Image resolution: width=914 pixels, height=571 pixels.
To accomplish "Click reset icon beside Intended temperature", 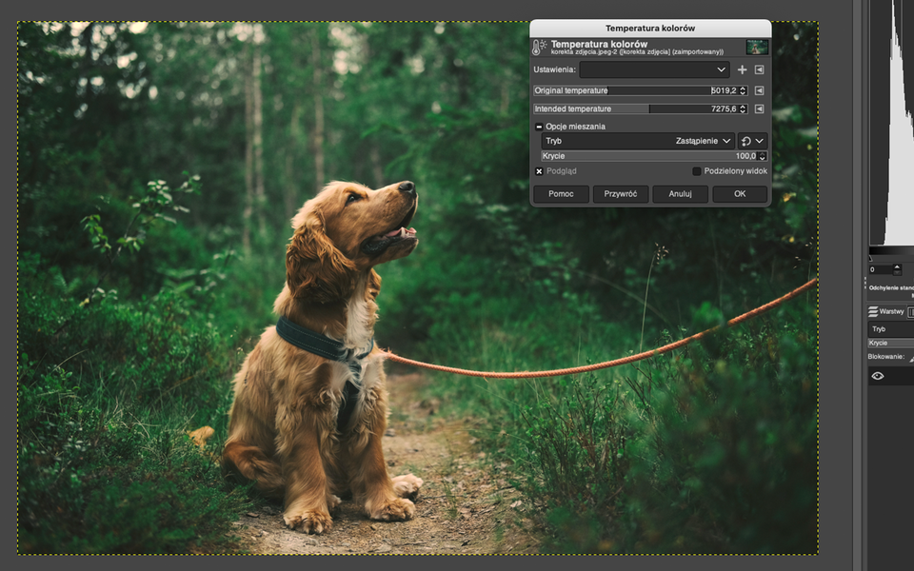I will click(x=759, y=109).
